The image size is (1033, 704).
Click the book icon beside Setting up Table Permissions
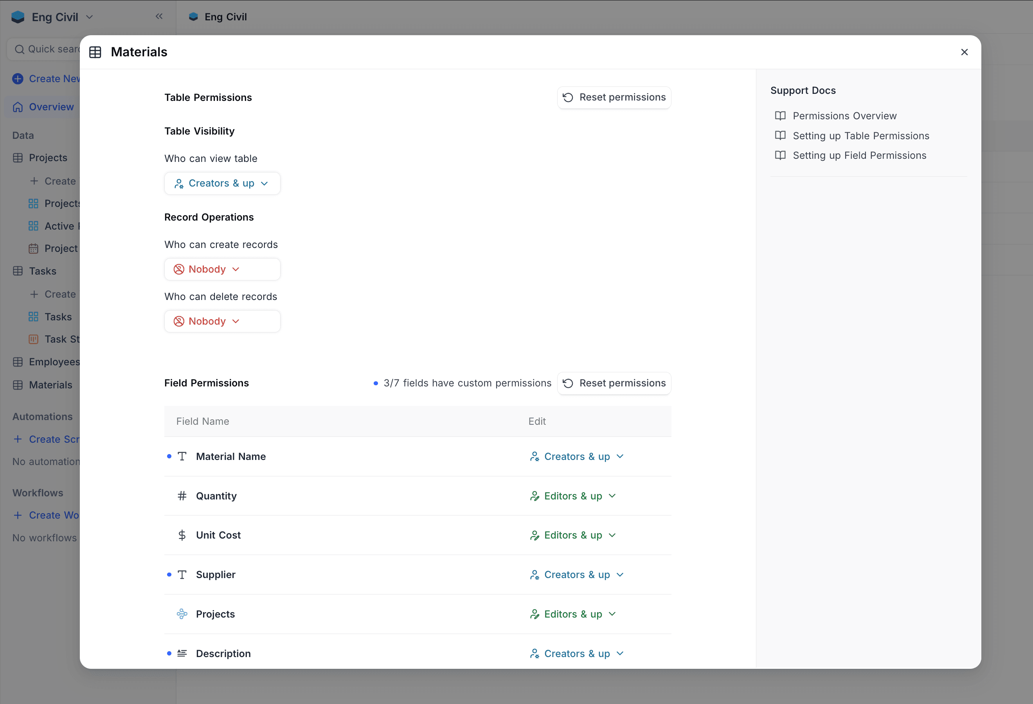781,135
